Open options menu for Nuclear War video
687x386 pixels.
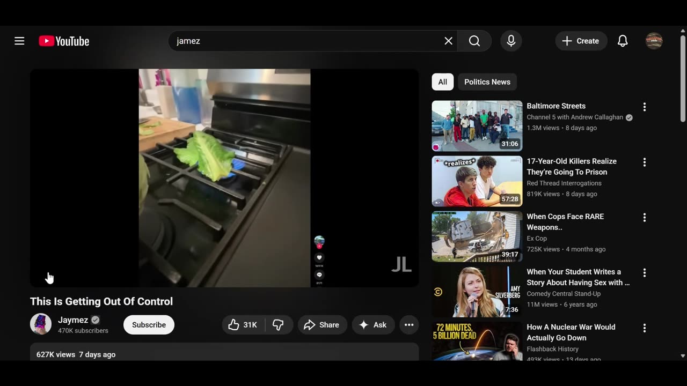point(645,328)
